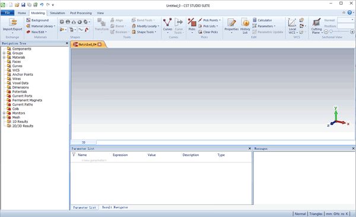356x217 pixels.
Task: Click the minus button of Sectional View slider
Action: click(326, 32)
